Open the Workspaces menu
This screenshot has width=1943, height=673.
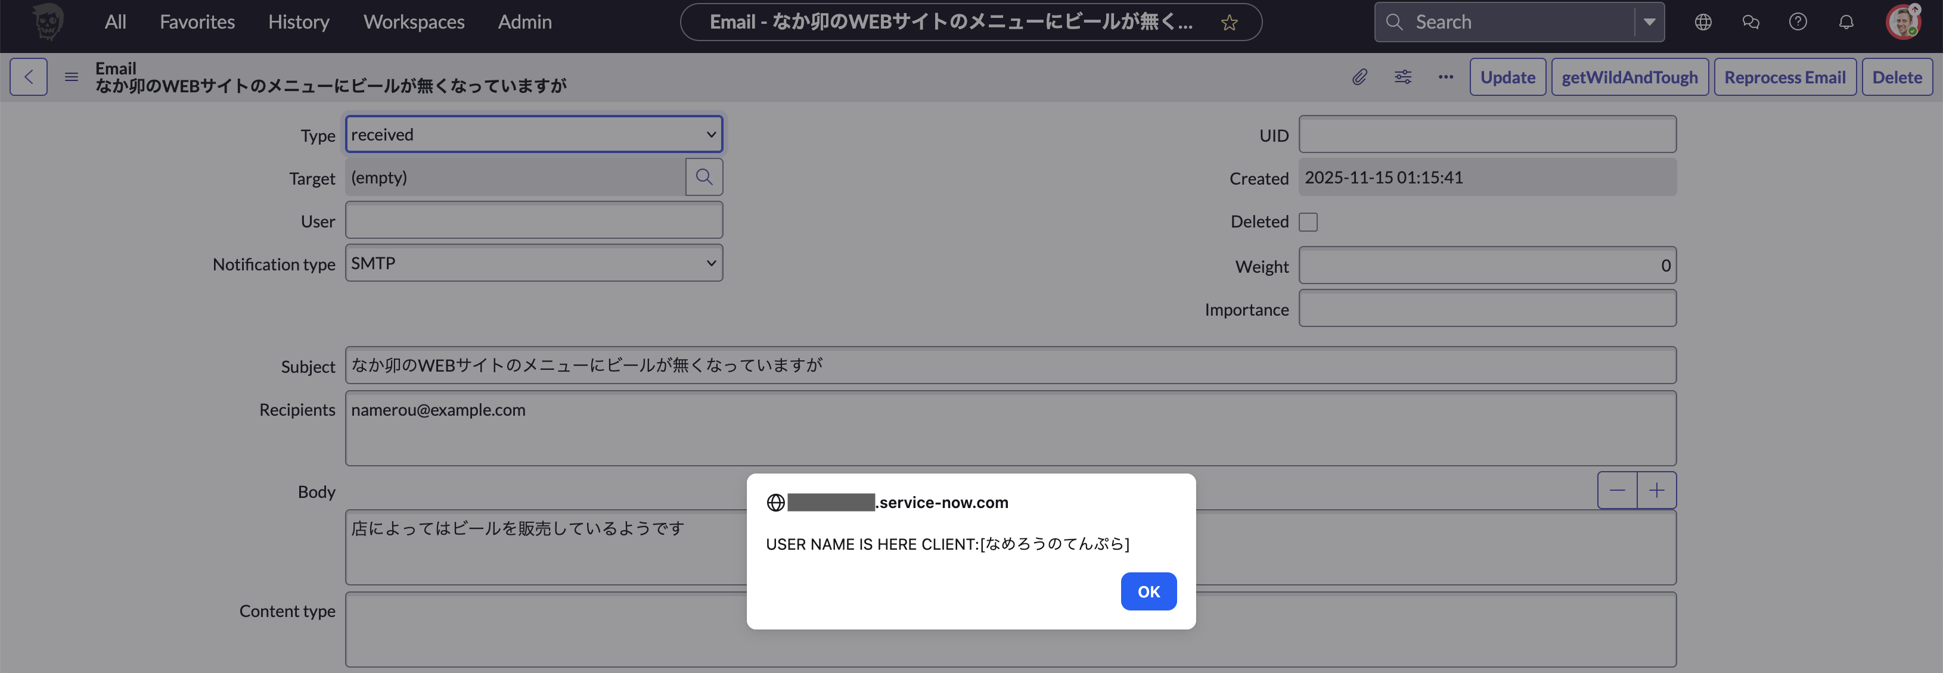pos(414,22)
